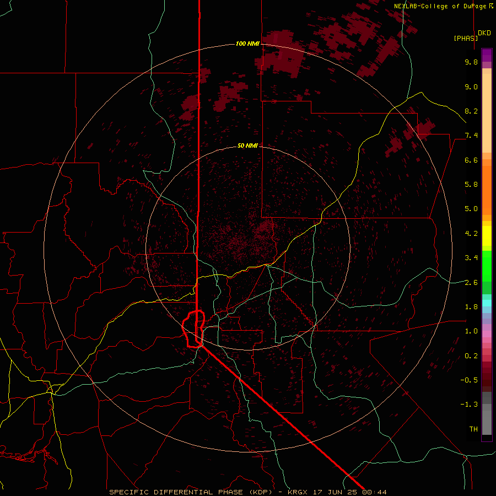Image resolution: width=496 pixels, height=496 pixels.
Task: Click the 2.6 value on the color scale
Action: pyautogui.click(x=471, y=283)
